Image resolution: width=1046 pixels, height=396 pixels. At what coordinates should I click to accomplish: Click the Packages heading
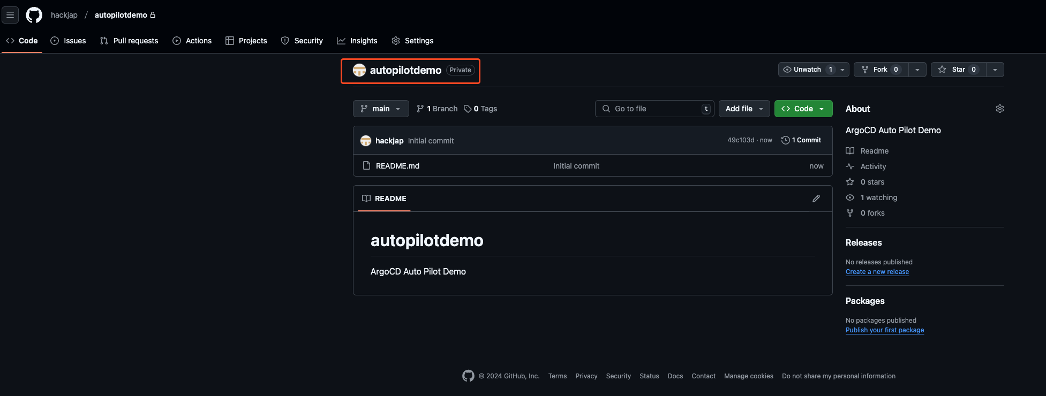pos(865,301)
